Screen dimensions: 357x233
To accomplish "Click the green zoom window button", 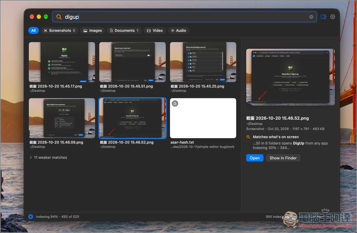I will 46,17.
